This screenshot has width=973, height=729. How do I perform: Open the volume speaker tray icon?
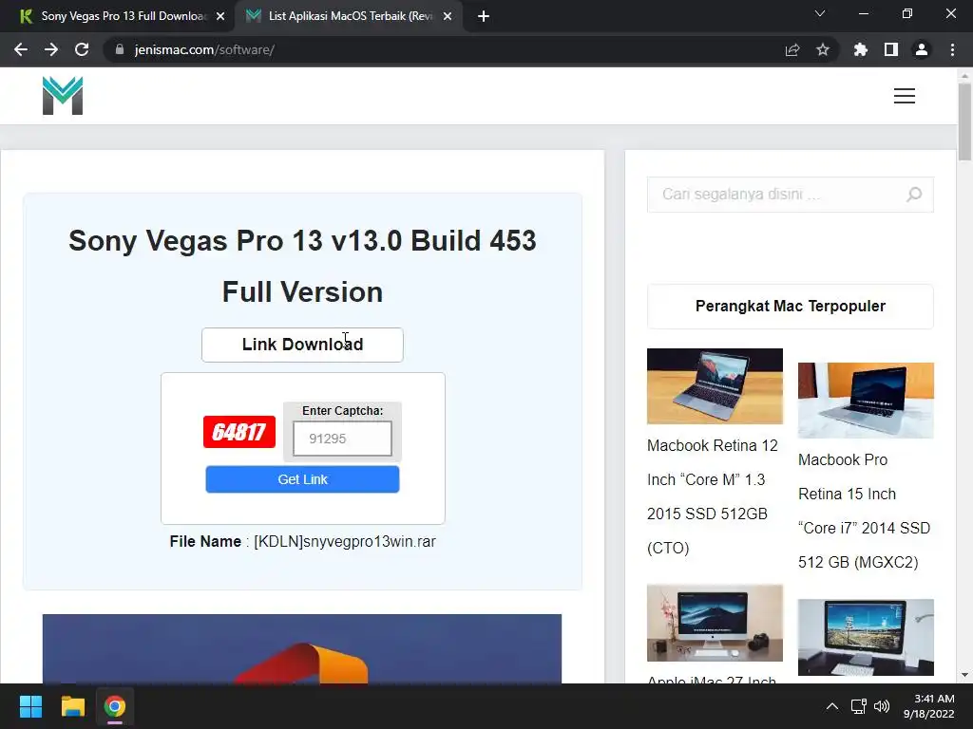click(881, 706)
